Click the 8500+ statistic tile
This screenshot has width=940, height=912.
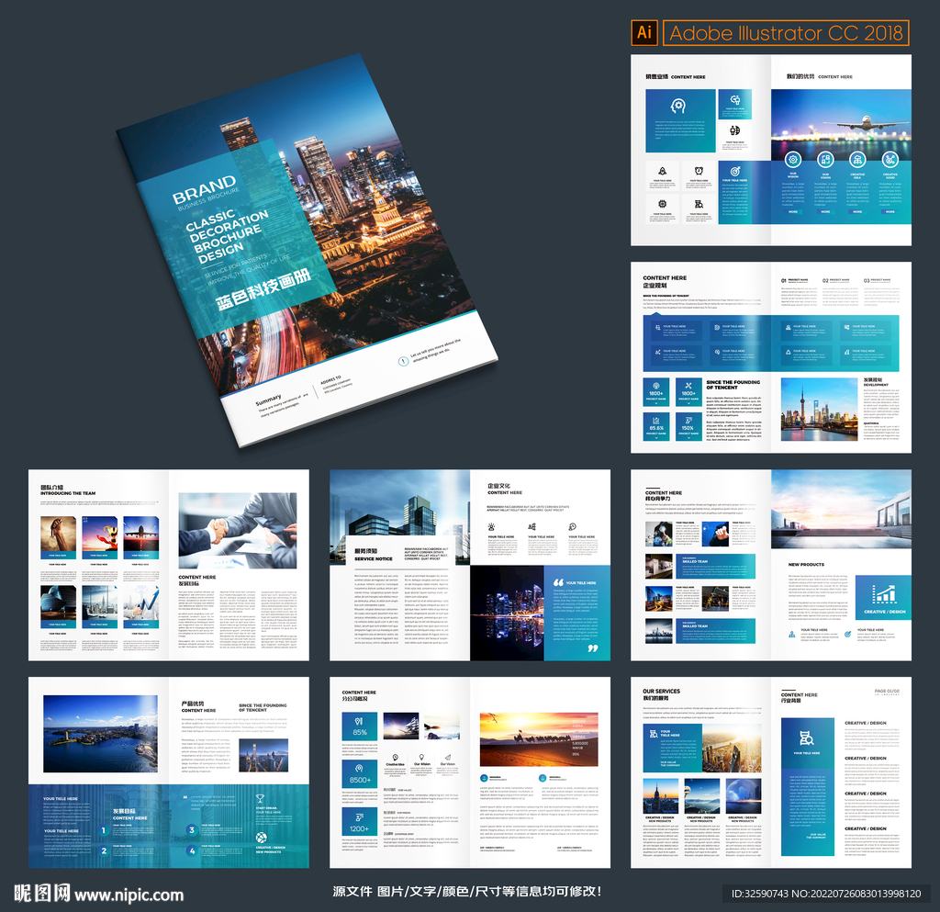click(360, 774)
